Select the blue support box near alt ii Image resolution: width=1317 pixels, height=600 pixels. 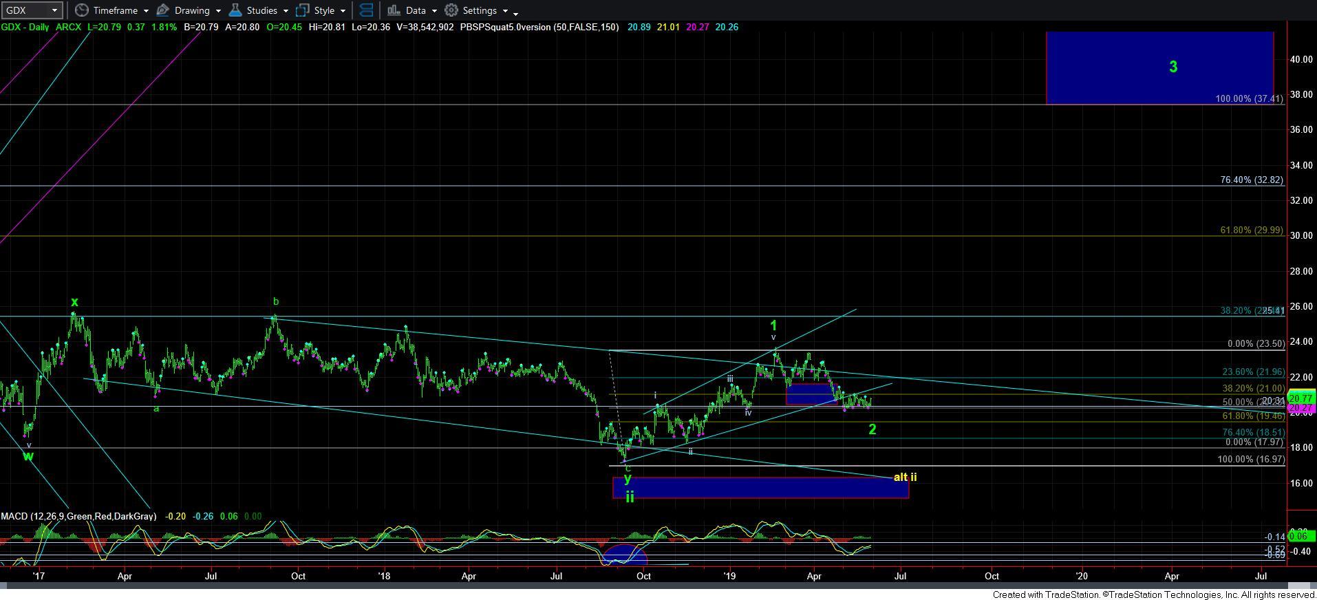click(760, 488)
